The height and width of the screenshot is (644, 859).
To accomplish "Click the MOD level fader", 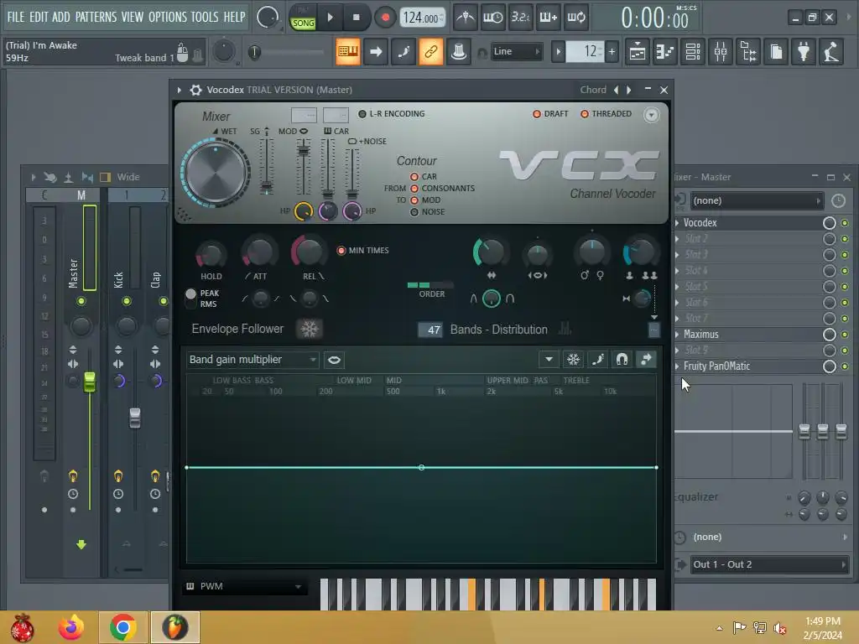I will tap(303, 149).
